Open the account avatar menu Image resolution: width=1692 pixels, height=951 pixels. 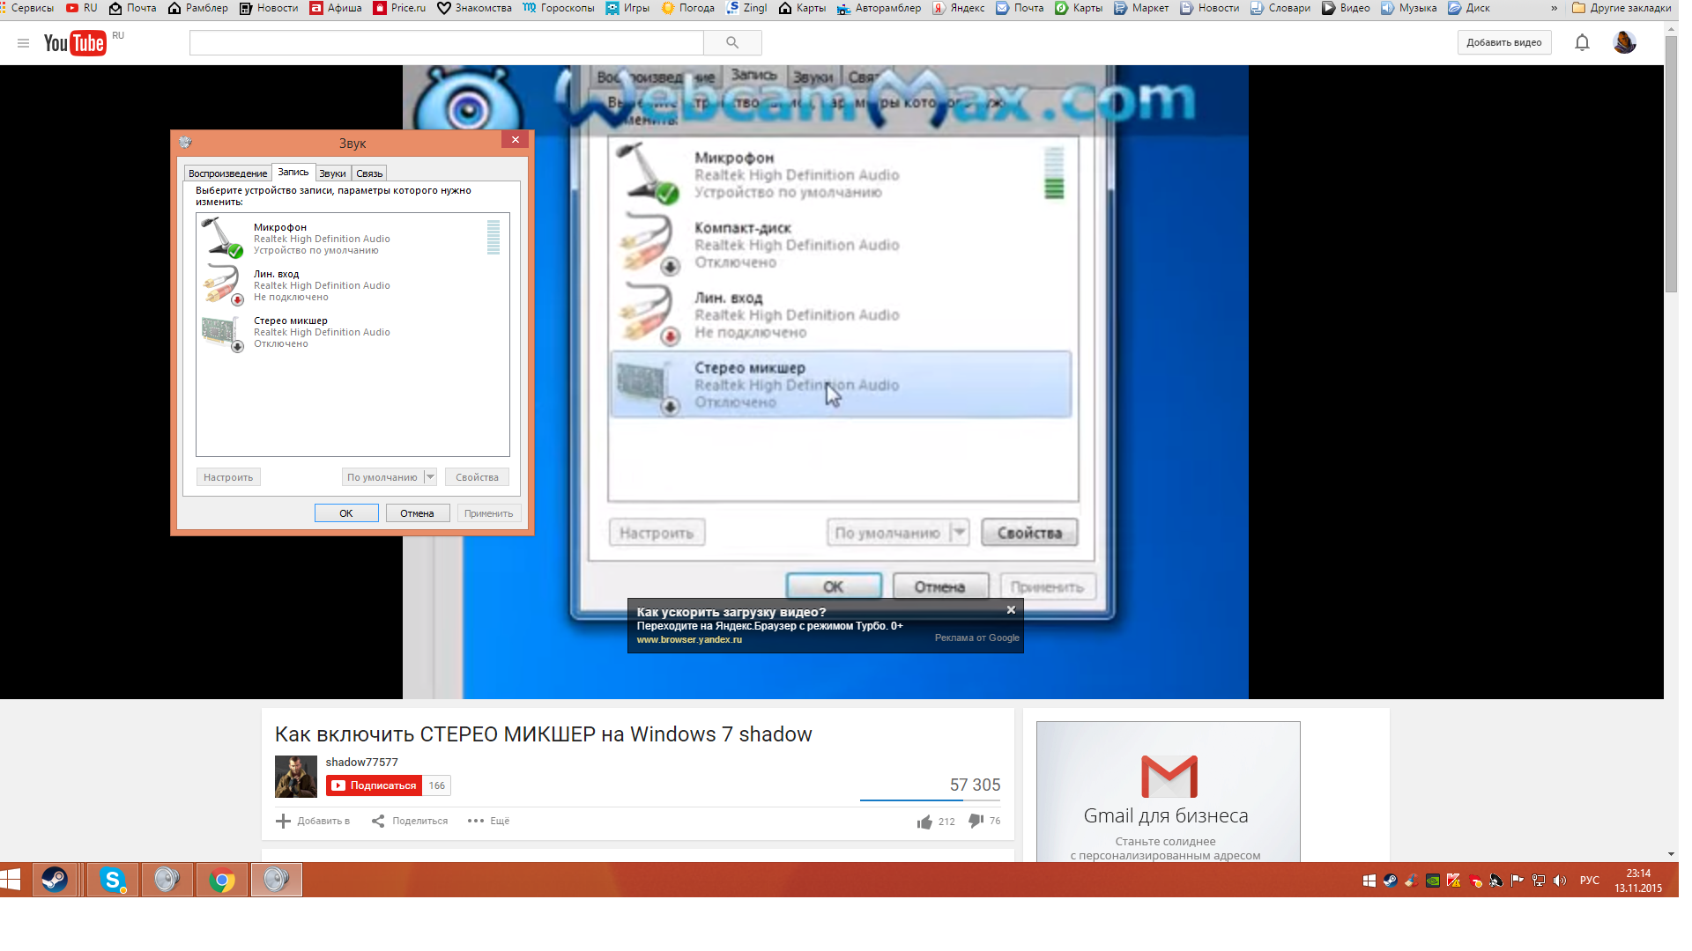1624,42
